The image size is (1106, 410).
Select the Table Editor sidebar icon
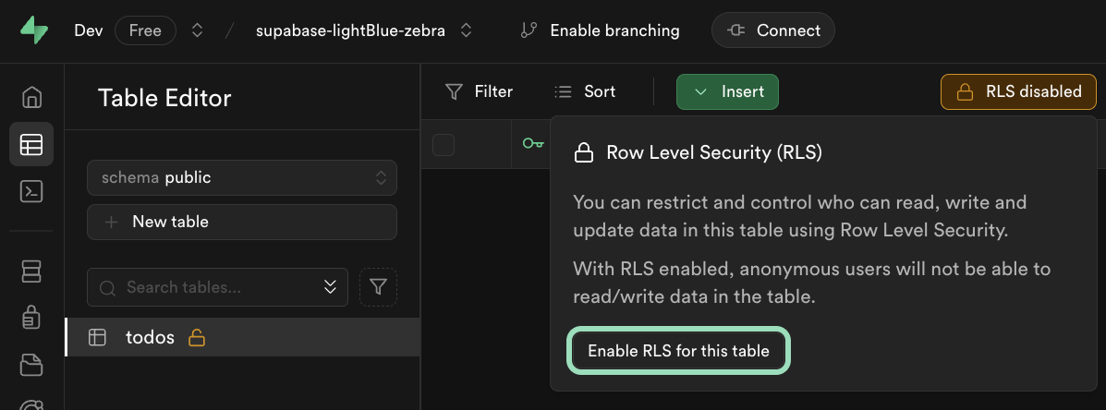point(31,144)
